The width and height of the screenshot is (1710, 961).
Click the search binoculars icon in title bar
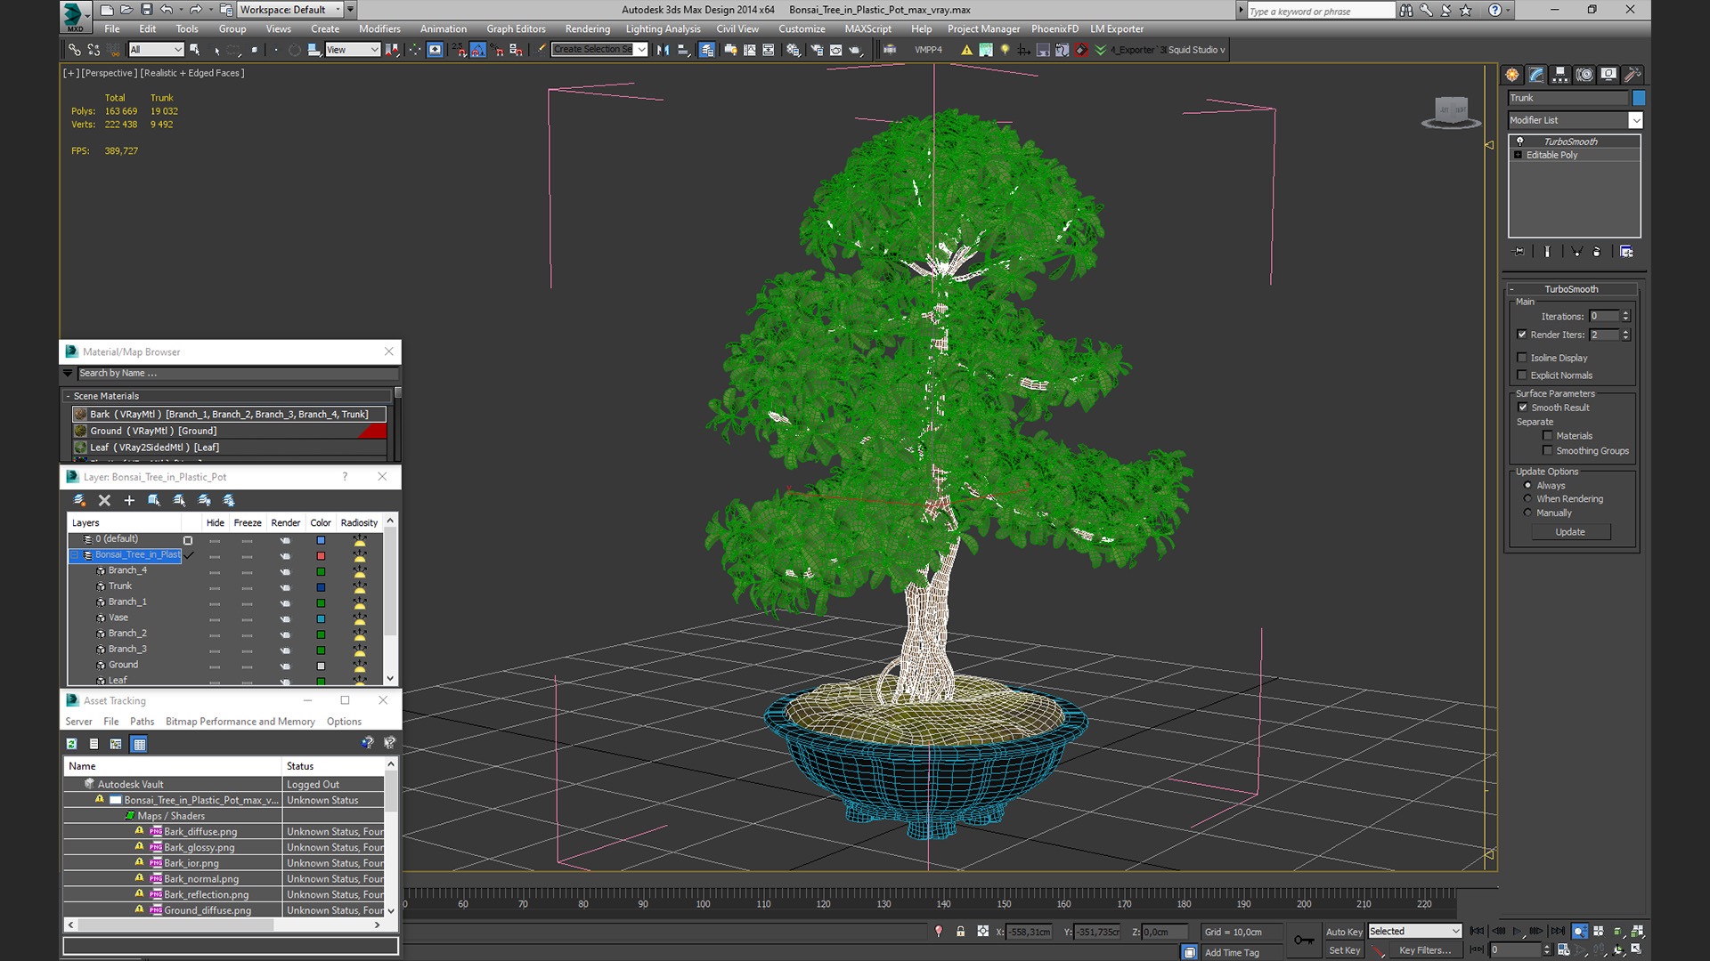coord(1405,11)
